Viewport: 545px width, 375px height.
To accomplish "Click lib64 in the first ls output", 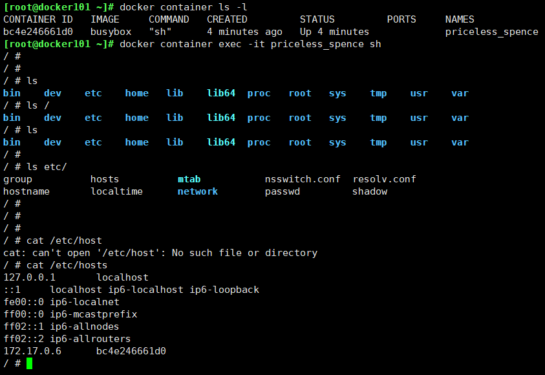I will pos(221,93).
